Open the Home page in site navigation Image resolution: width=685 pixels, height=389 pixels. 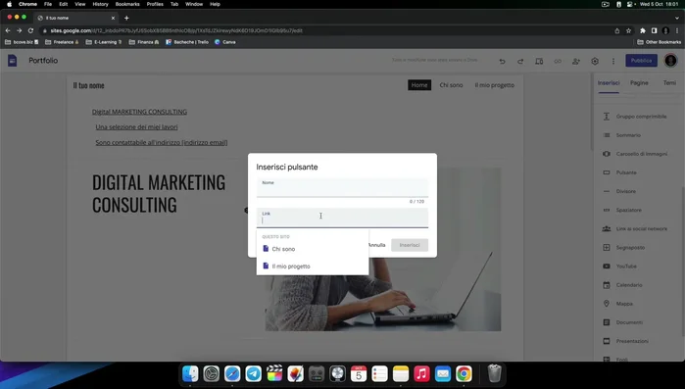(419, 85)
